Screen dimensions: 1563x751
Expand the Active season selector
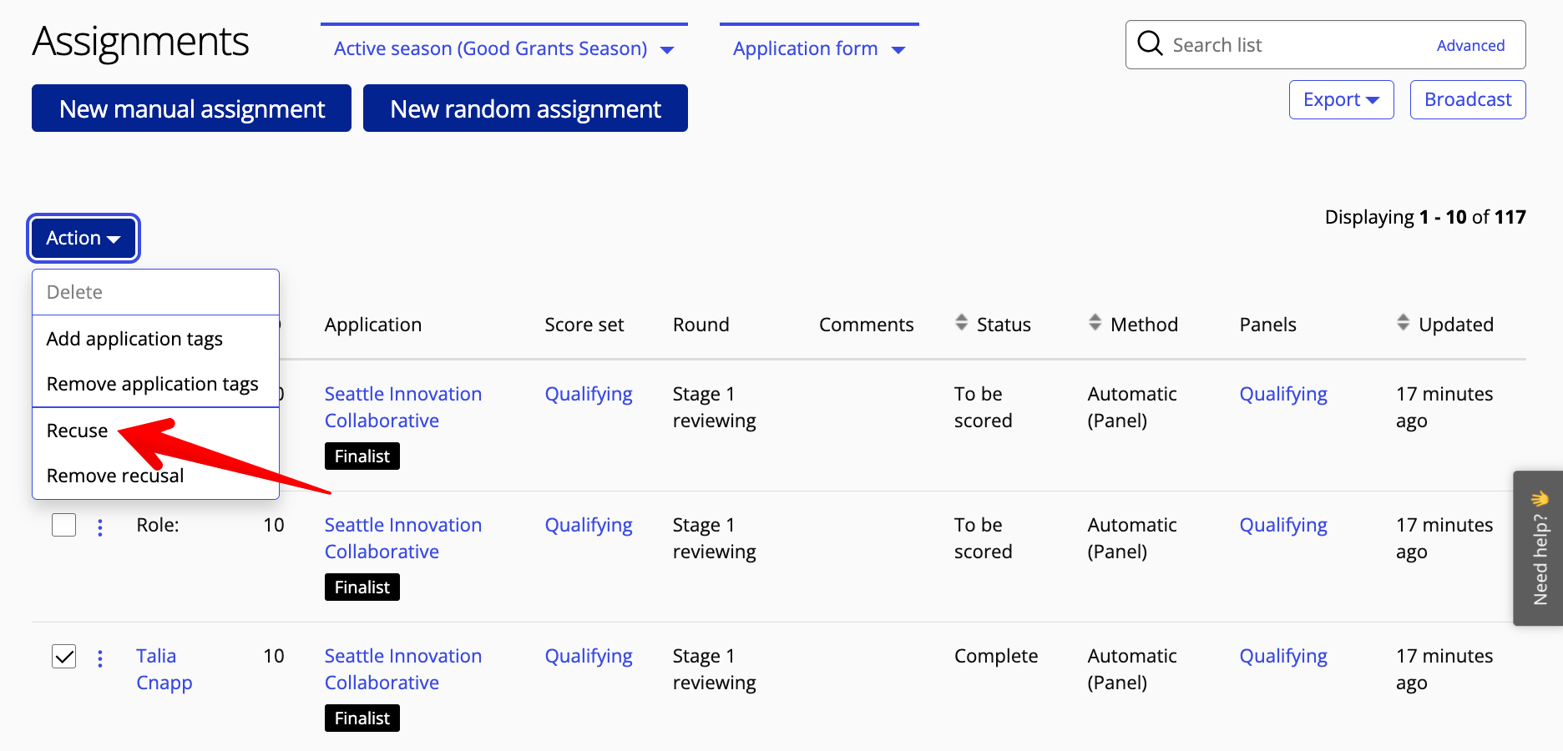[503, 48]
